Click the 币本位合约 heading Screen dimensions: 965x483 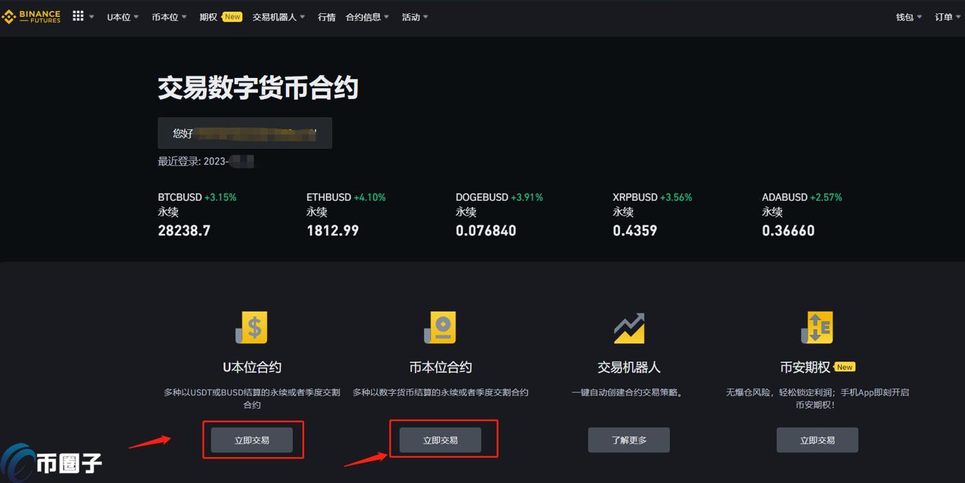440,367
